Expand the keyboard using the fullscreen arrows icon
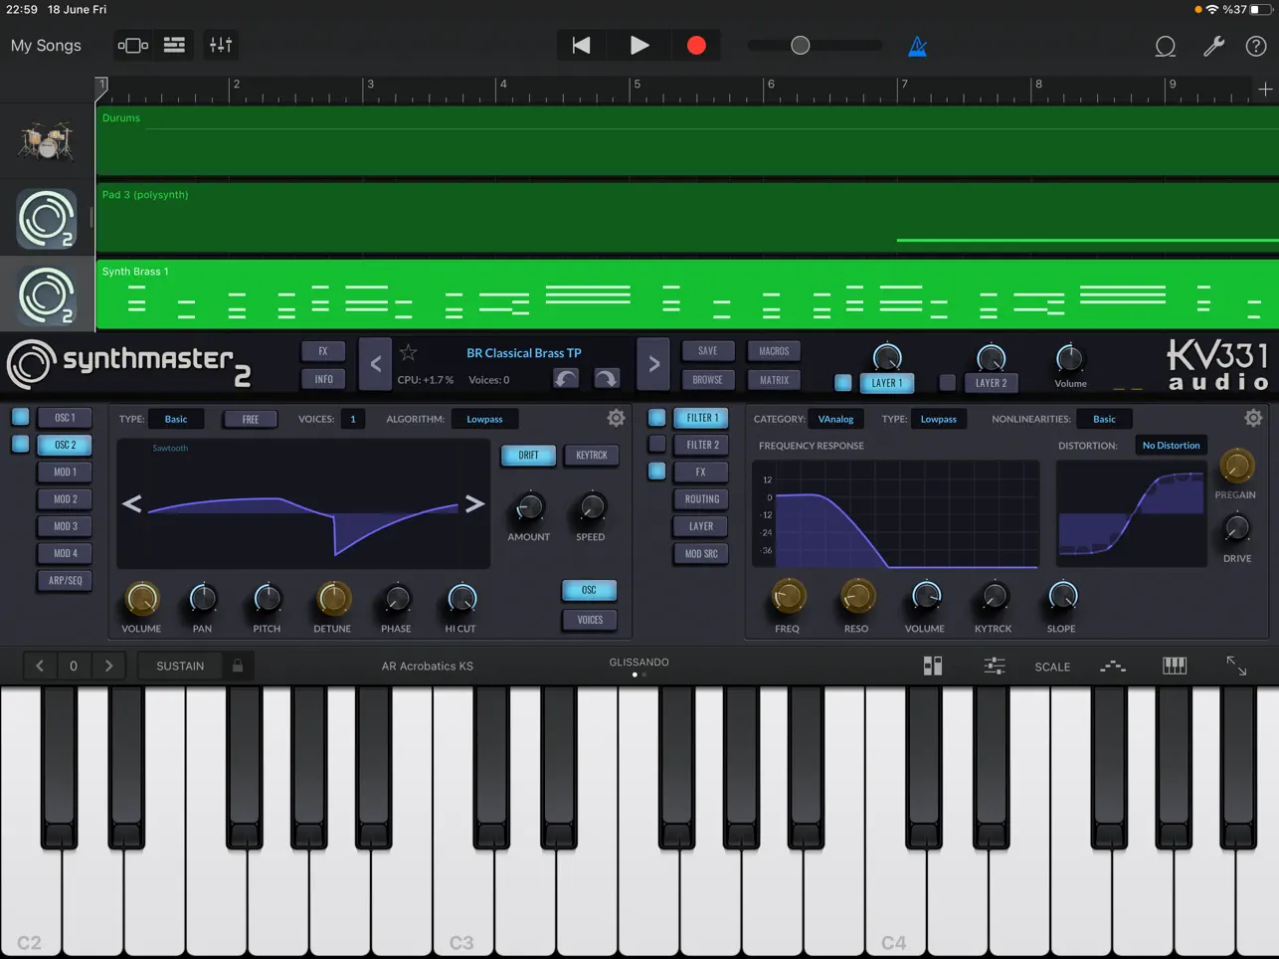This screenshot has width=1279, height=959. 1235,665
